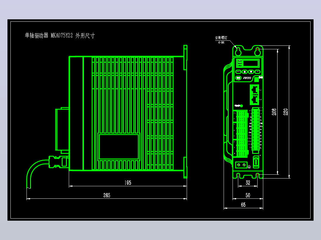Click the ground symbol near bottom terminals
Screen dimensions: 321x240
(x=249, y=167)
